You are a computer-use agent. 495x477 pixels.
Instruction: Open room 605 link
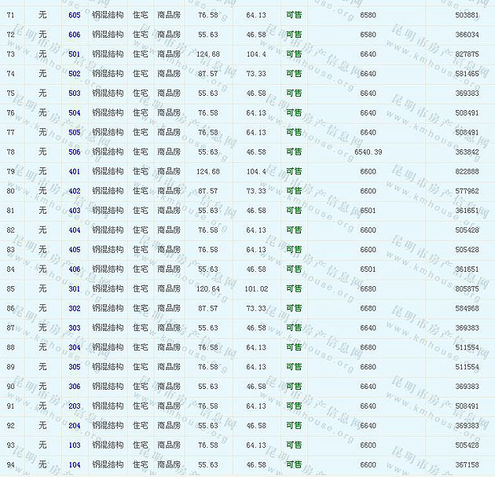click(75, 15)
